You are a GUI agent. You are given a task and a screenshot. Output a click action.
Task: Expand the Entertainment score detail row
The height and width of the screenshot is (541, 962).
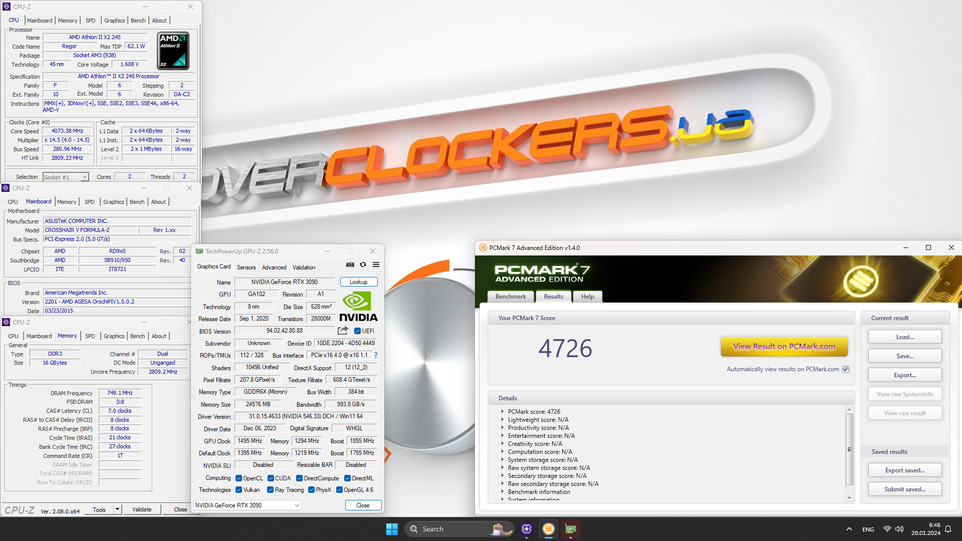(503, 435)
